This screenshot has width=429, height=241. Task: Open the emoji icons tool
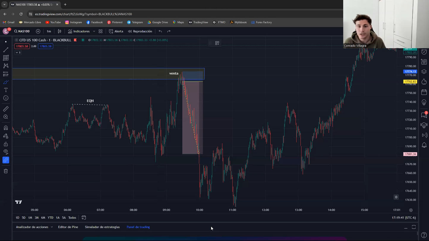6,98
